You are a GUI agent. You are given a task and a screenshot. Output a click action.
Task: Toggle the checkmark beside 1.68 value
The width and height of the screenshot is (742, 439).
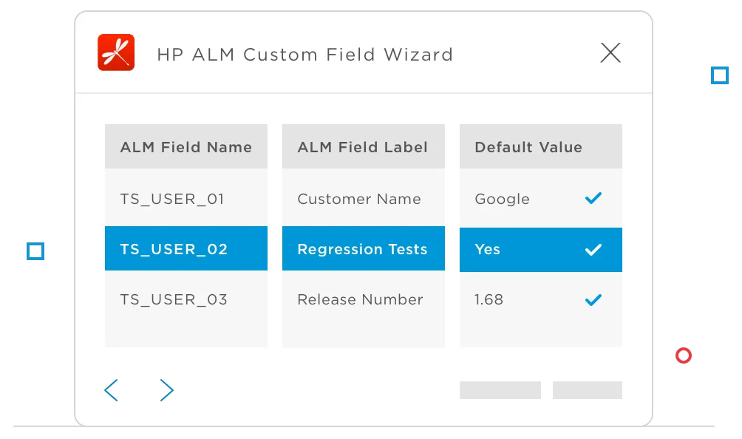(593, 300)
